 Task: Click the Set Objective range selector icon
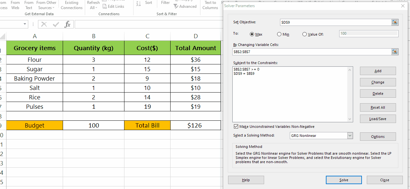tap(395, 22)
